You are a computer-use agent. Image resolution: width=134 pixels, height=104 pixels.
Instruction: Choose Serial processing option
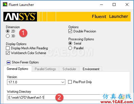[70, 43]
